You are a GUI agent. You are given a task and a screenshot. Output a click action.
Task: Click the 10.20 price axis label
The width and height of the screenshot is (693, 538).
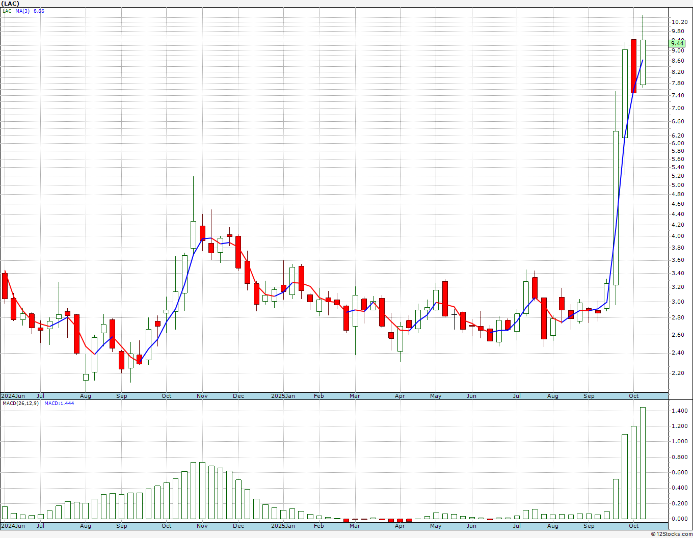click(679, 22)
